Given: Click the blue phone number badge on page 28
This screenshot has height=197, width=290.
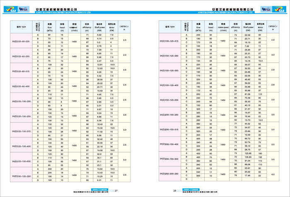Looking at the screenshot, I should 191,190.
